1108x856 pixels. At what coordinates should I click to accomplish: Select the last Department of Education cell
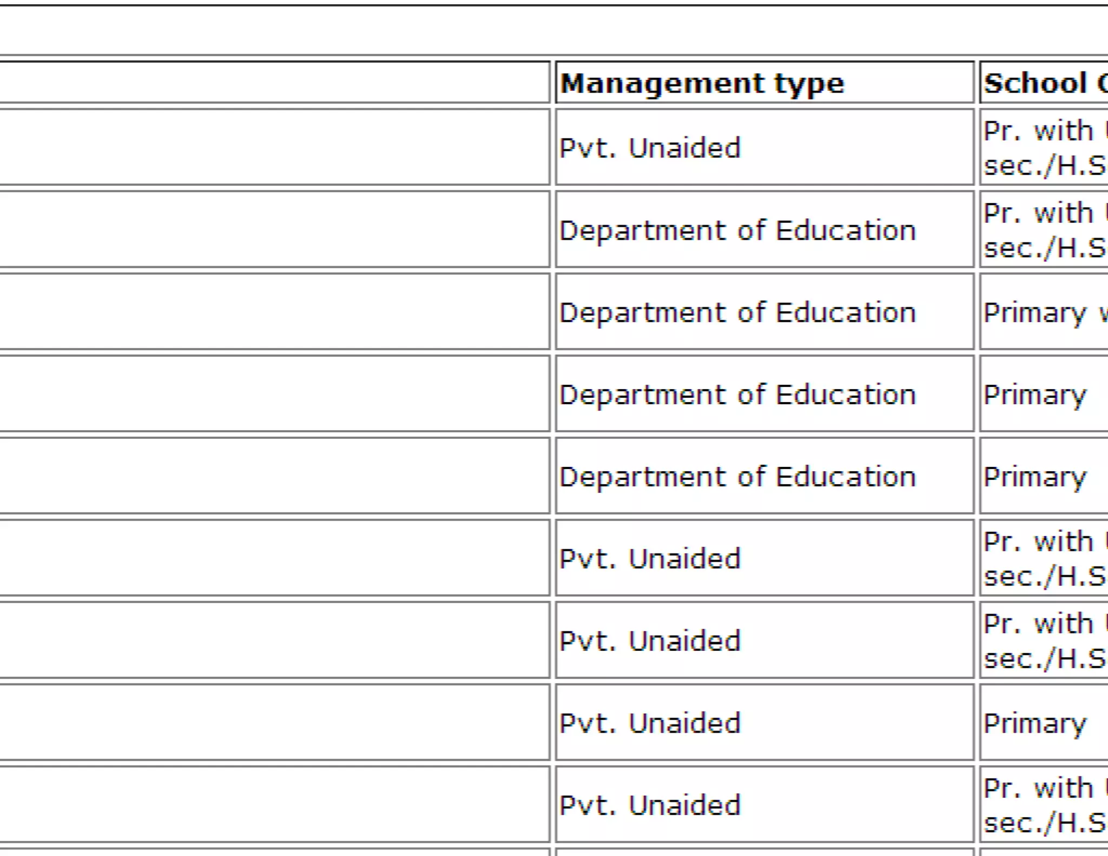click(737, 477)
